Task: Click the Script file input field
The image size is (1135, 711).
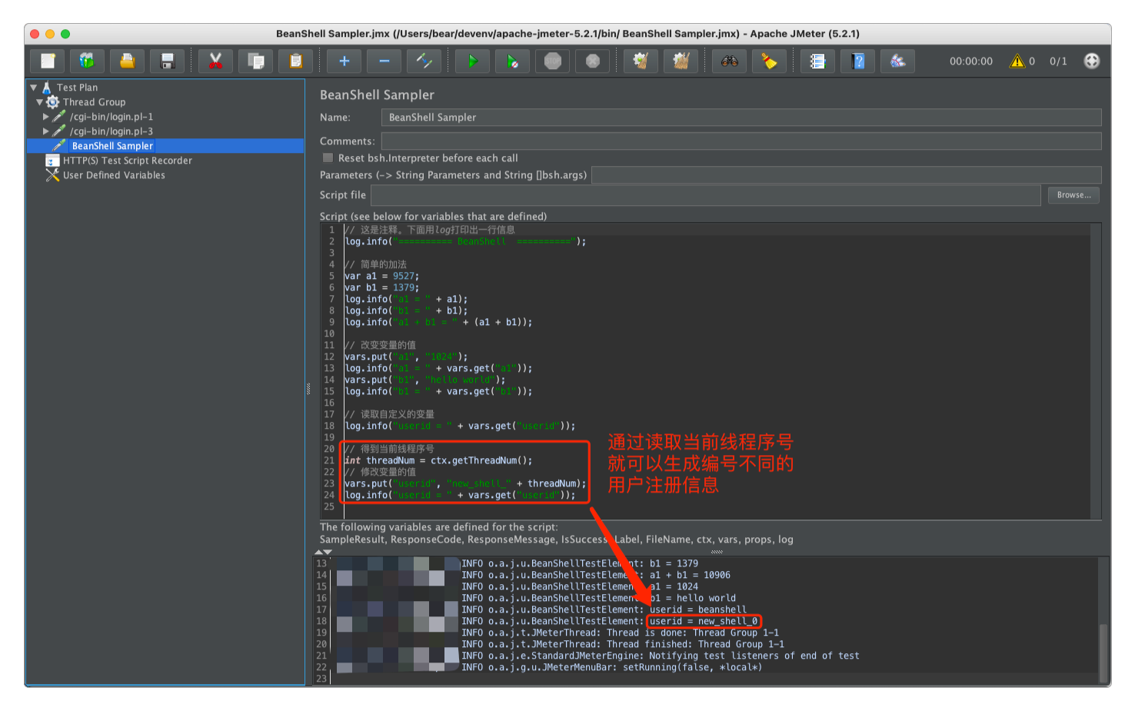Action: pyautogui.click(x=706, y=195)
